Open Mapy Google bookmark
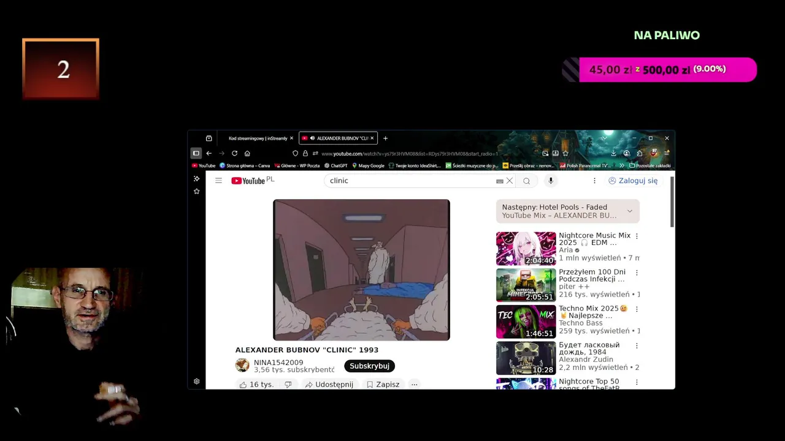785x441 pixels. pyautogui.click(x=368, y=165)
